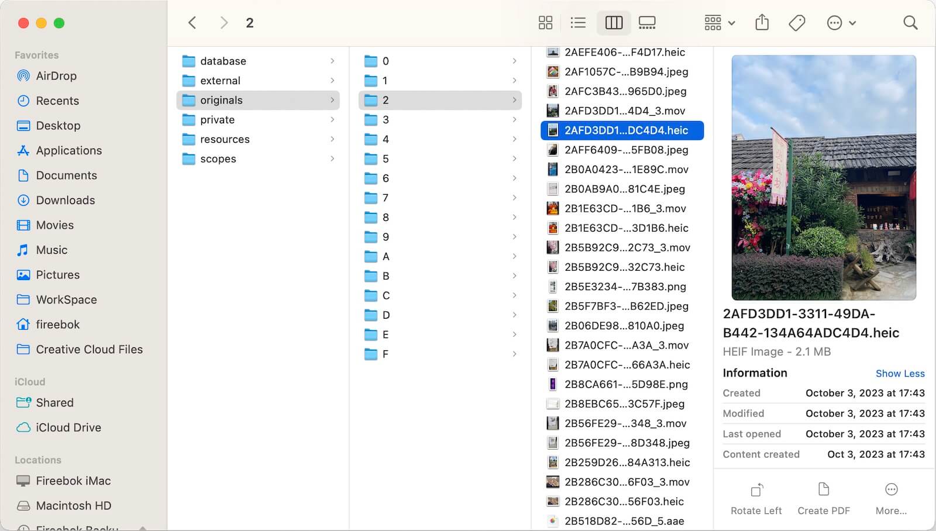Image resolution: width=936 pixels, height=531 pixels.
Task: Go back with the left chevron button
Action: [192, 23]
